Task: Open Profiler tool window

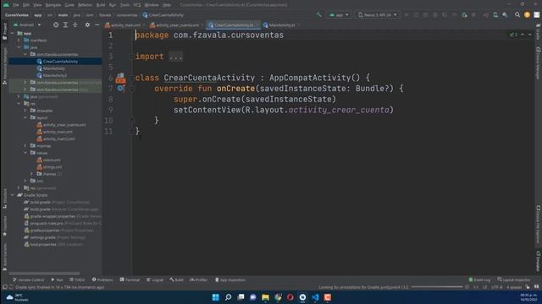Action: [x=199, y=280]
